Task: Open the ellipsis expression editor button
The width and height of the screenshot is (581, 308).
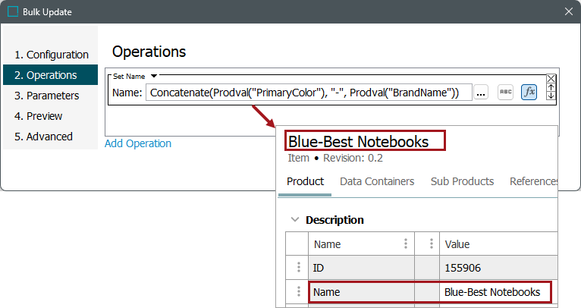Action: [481, 93]
